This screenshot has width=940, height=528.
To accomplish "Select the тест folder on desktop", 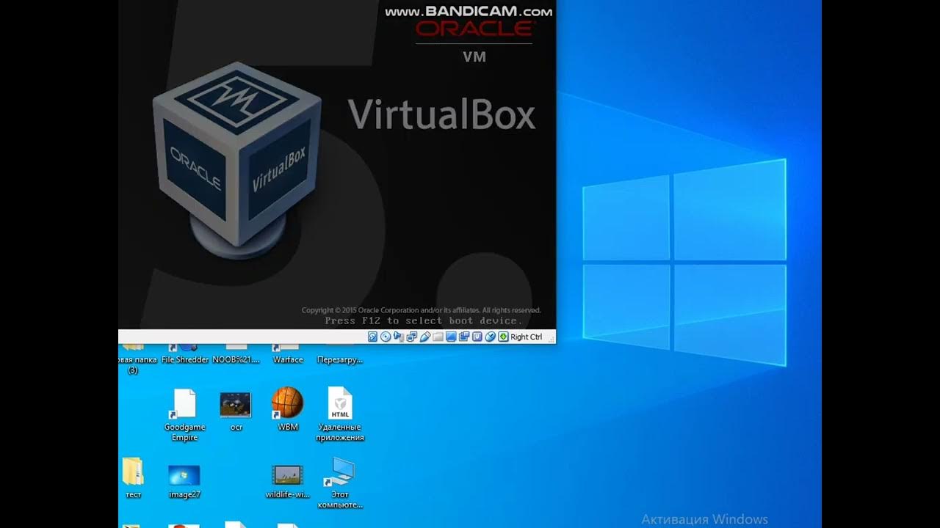I will (x=133, y=478).
